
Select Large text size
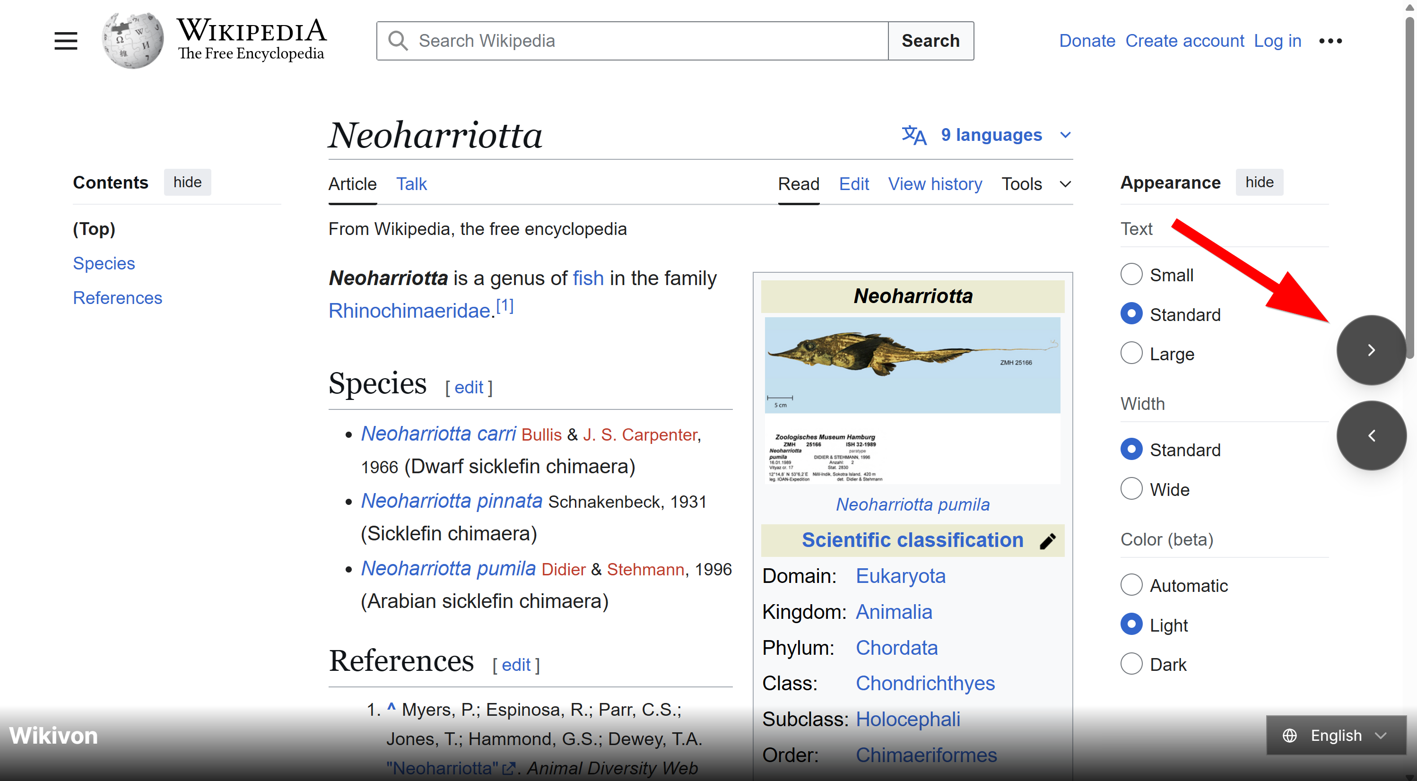tap(1131, 354)
